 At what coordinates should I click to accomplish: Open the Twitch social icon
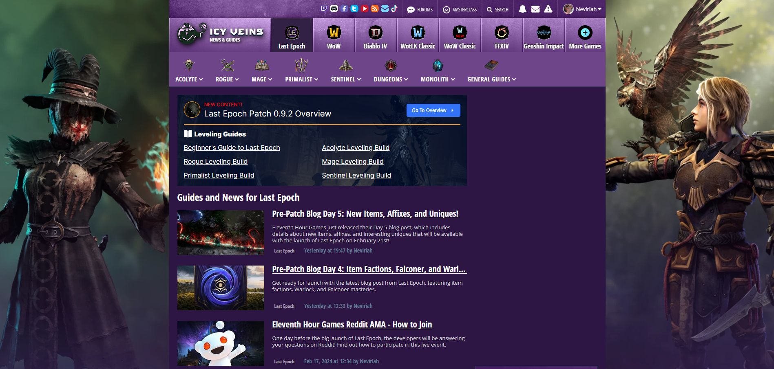[324, 9]
